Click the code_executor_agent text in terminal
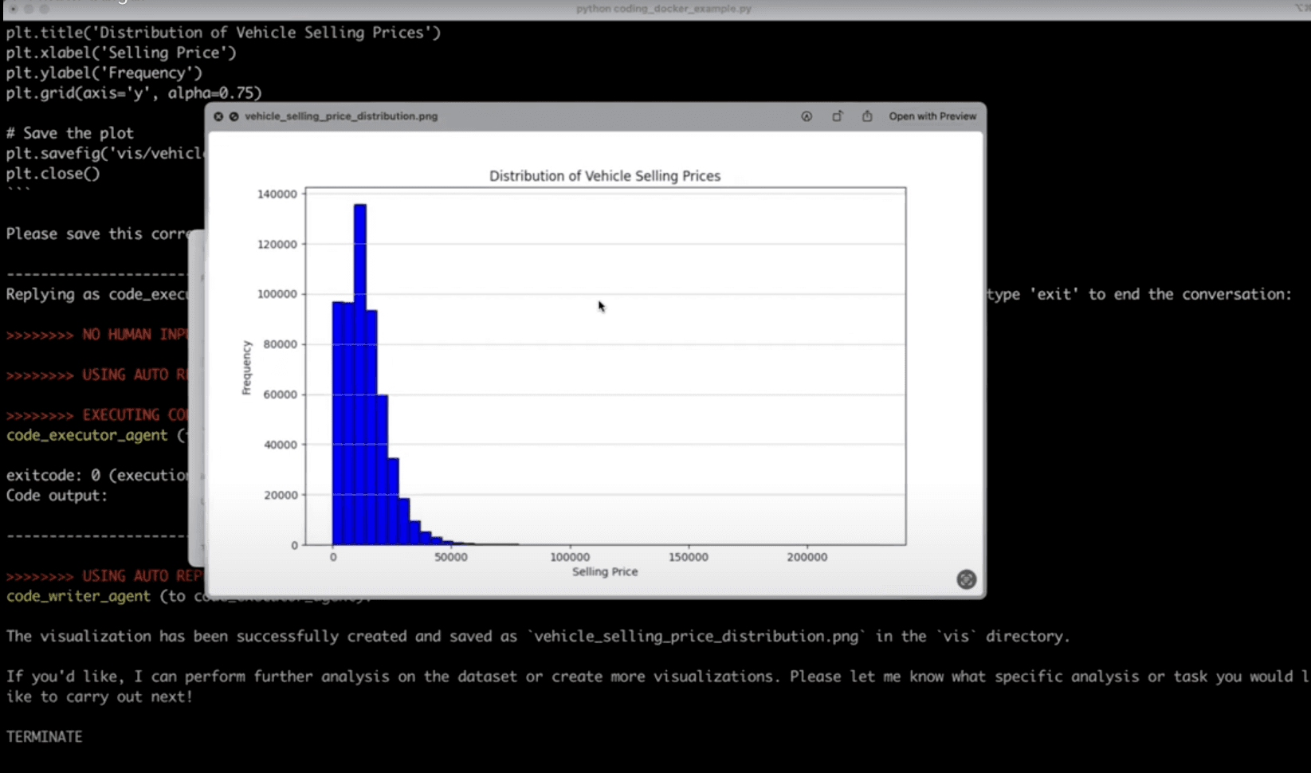The height and width of the screenshot is (773, 1311). coord(88,435)
